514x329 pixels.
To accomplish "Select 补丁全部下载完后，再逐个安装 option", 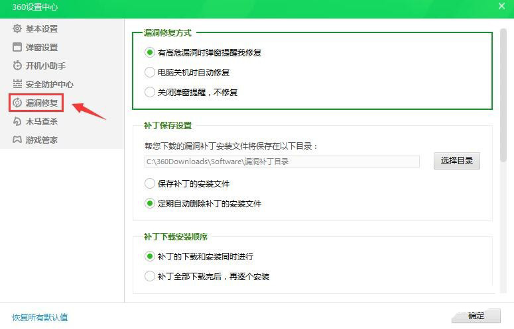I will (x=150, y=276).
